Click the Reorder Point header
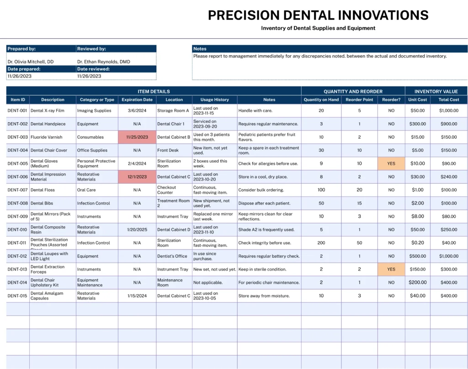 [x=359, y=100]
